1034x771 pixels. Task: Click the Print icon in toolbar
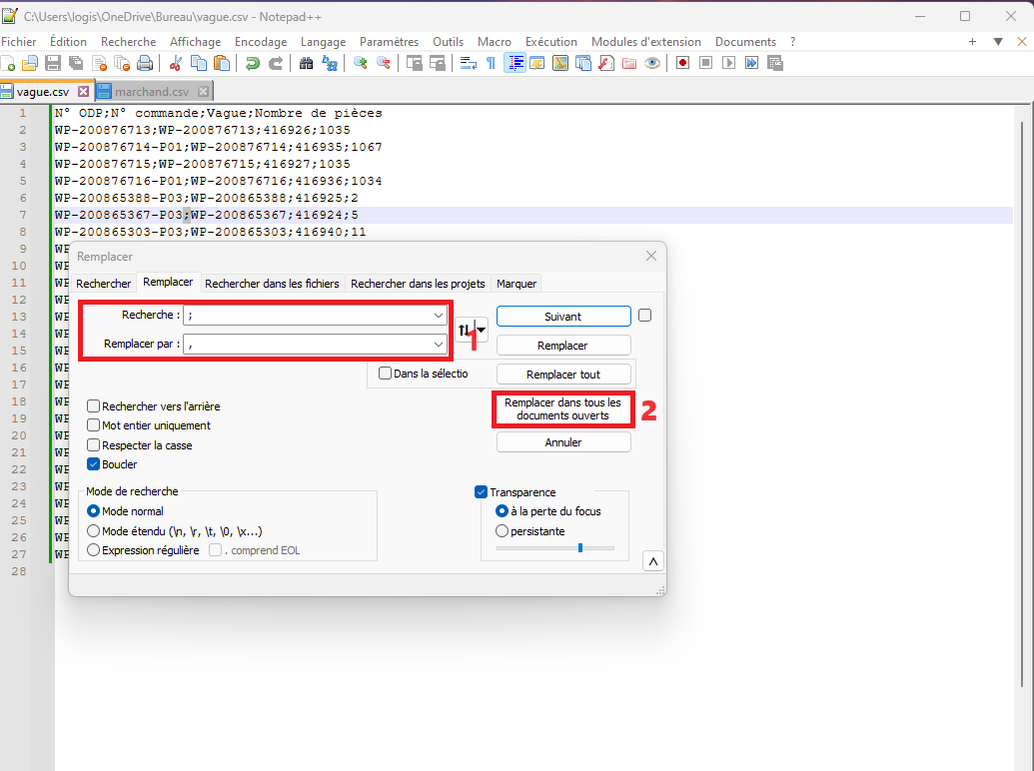click(x=145, y=63)
